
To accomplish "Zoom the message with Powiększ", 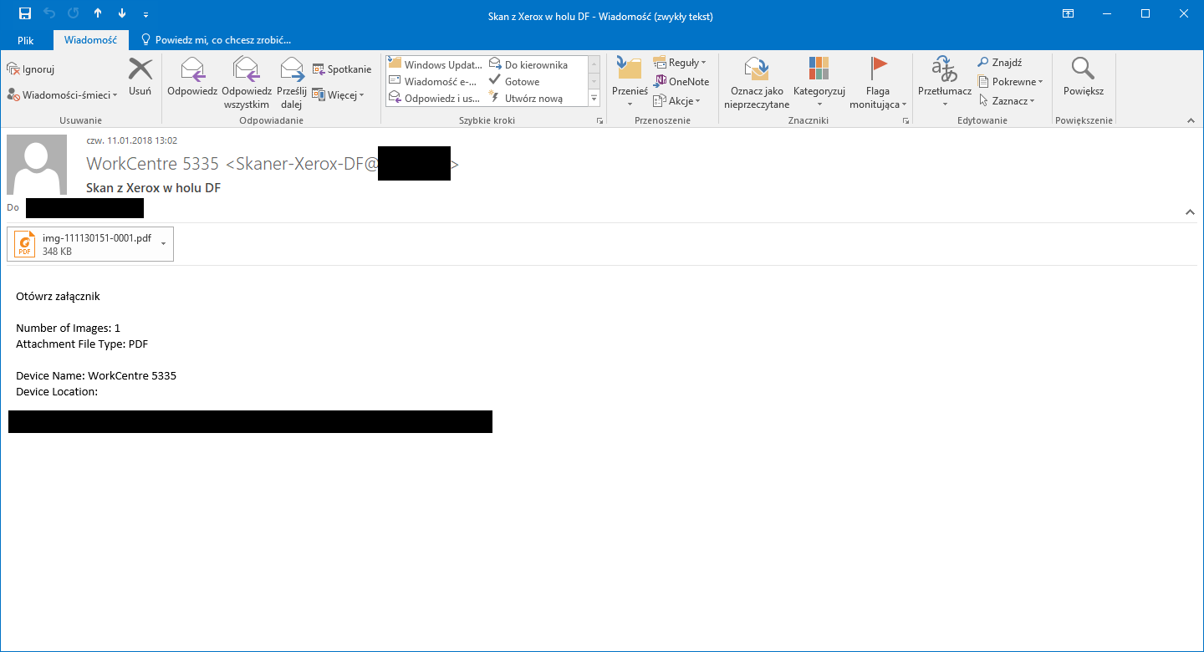I will tap(1084, 77).
